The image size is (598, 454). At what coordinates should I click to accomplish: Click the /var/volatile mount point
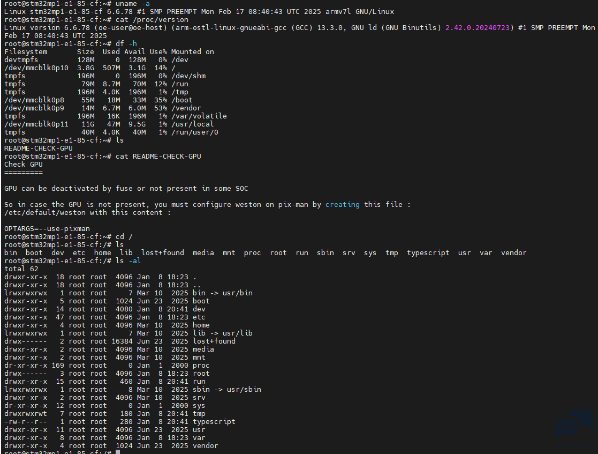199,116
